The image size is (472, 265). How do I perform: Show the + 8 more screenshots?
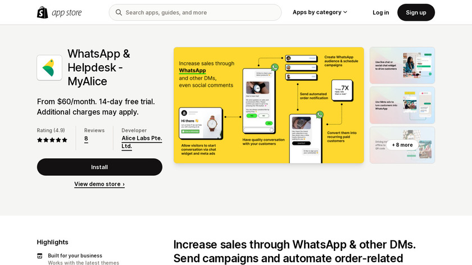click(402, 145)
